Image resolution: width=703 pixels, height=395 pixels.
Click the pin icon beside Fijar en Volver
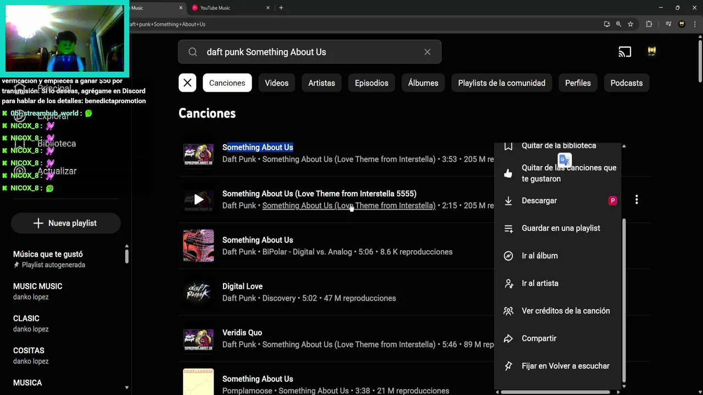tap(508, 366)
